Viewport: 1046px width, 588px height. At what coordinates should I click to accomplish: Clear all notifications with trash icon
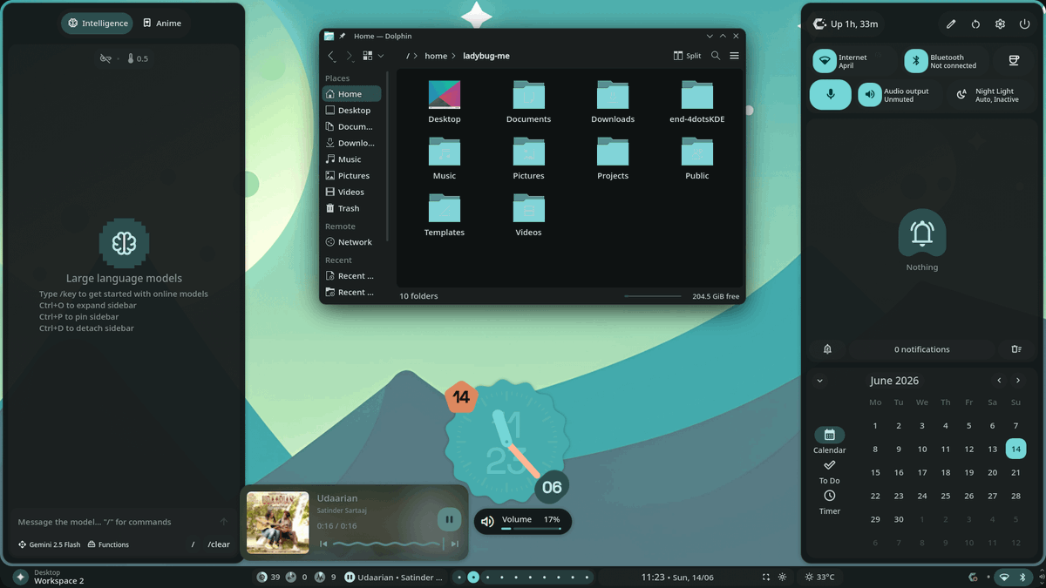click(1016, 349)
